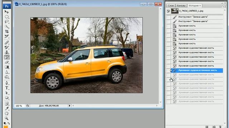
Task: Click the status bar icon beside 100 %
Action: coord(28,106)
